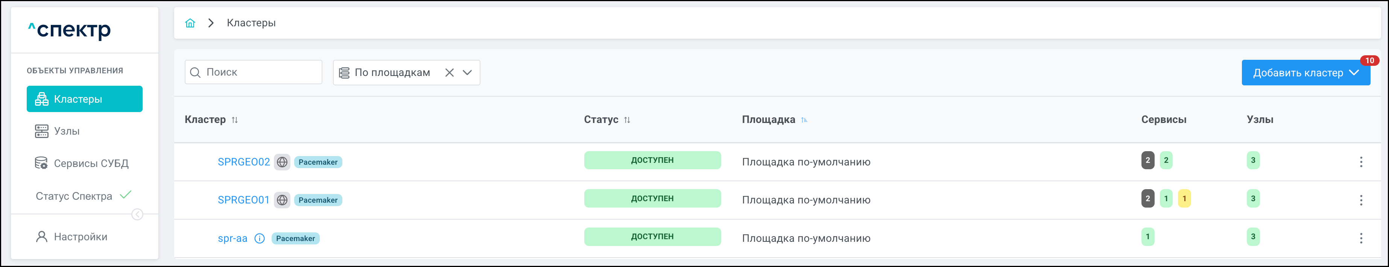Image resolution: width=1389 pixels, height=267 pixels.
Task: Go to Узлы in the sidebar
Action: pyautogui.click(x=66, y=131)
